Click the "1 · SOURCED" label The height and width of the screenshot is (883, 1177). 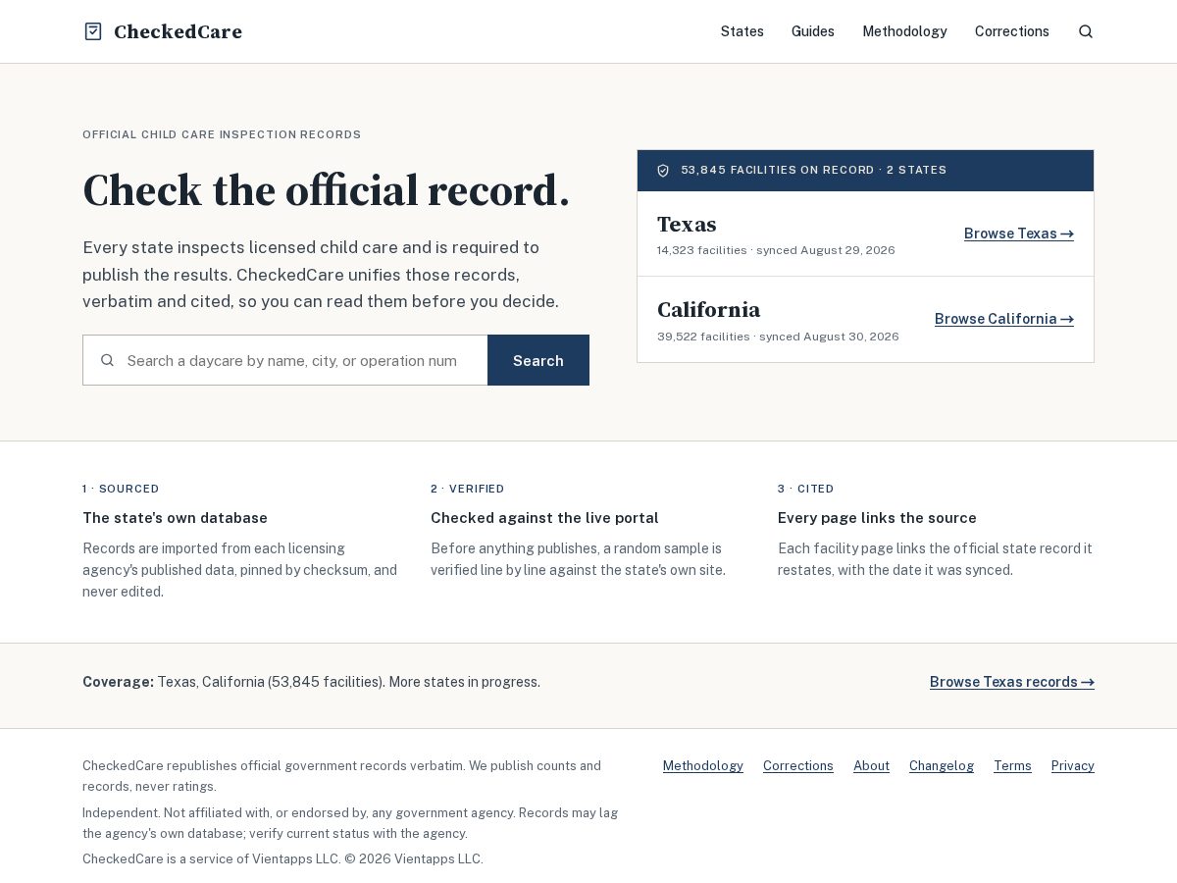pyautogui.click(x=121, y=489)
